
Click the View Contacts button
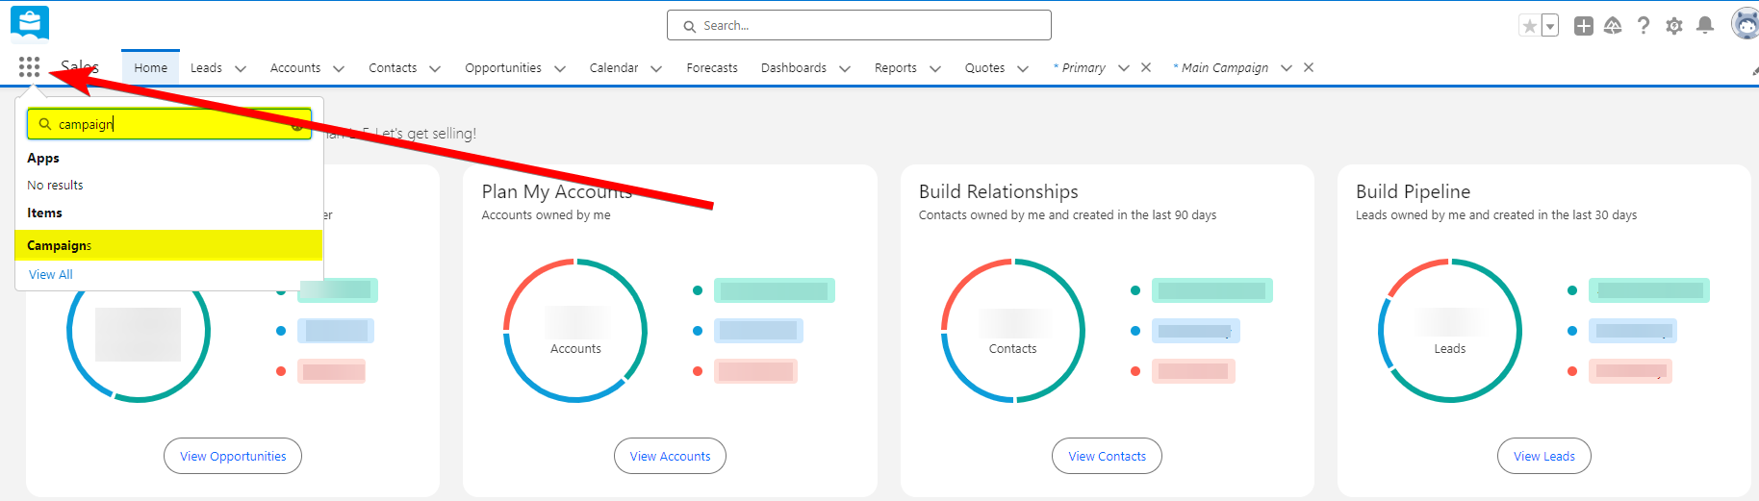coord(1108,456)
